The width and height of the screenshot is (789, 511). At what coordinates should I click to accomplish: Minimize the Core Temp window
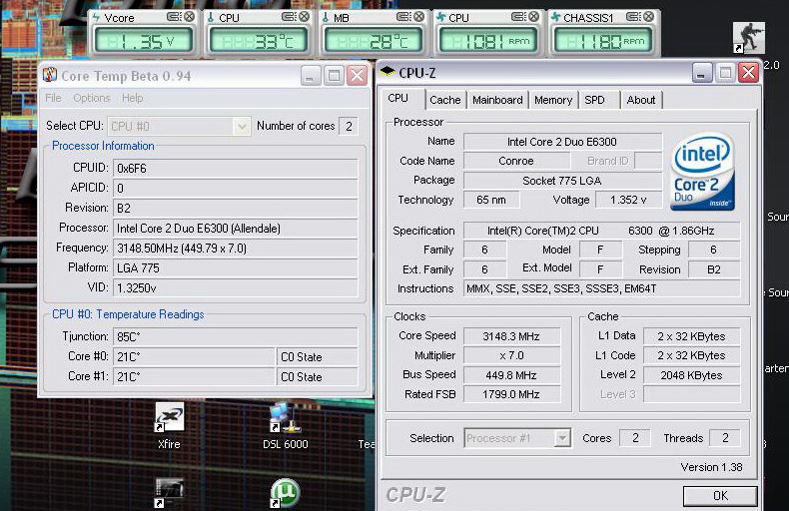311,76
